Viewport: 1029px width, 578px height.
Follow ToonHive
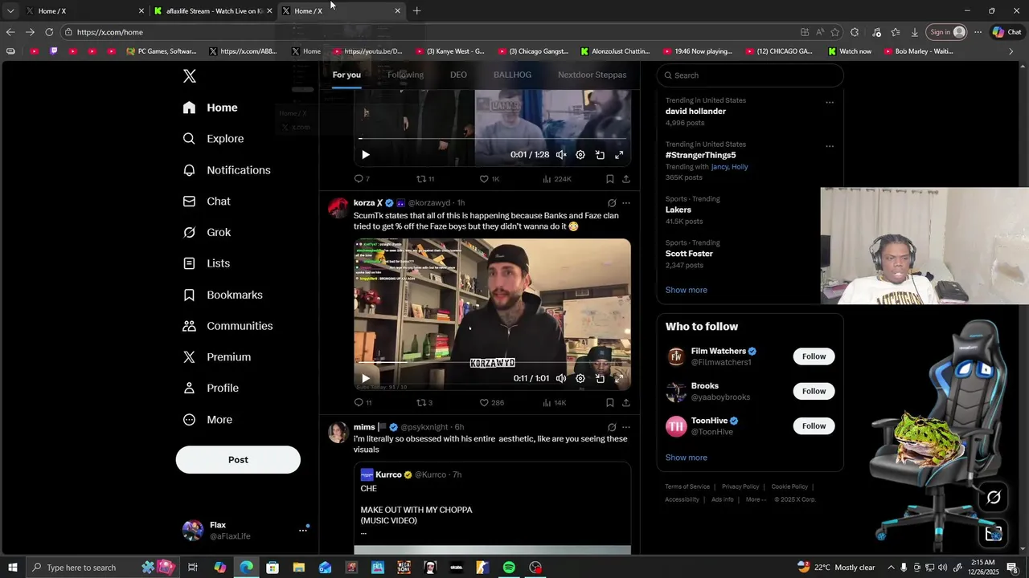pyautogui.click(x=814, y=425)
